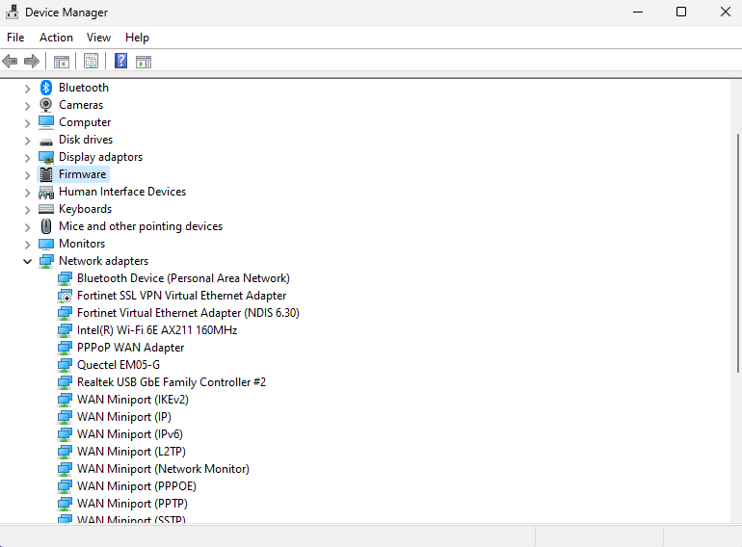Click the Quectel EM05-G adapter icon
The width and height of the screenshot is (742, 547).
(65, 365)
